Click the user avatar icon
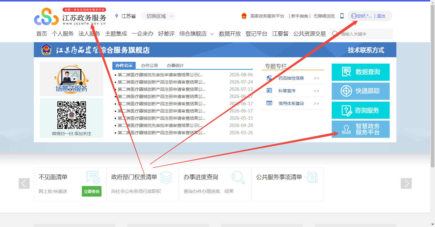The width and height of the screenshot is (435, 227). [x=354, y=16]
